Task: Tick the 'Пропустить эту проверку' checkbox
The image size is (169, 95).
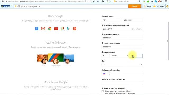Action: [x=102, y=91]
